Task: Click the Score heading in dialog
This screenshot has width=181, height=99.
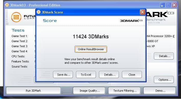Action: point(50,21)
